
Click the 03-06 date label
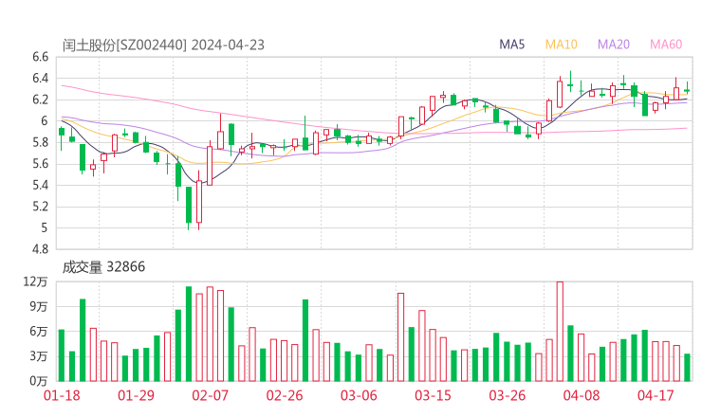coord(359,395)
